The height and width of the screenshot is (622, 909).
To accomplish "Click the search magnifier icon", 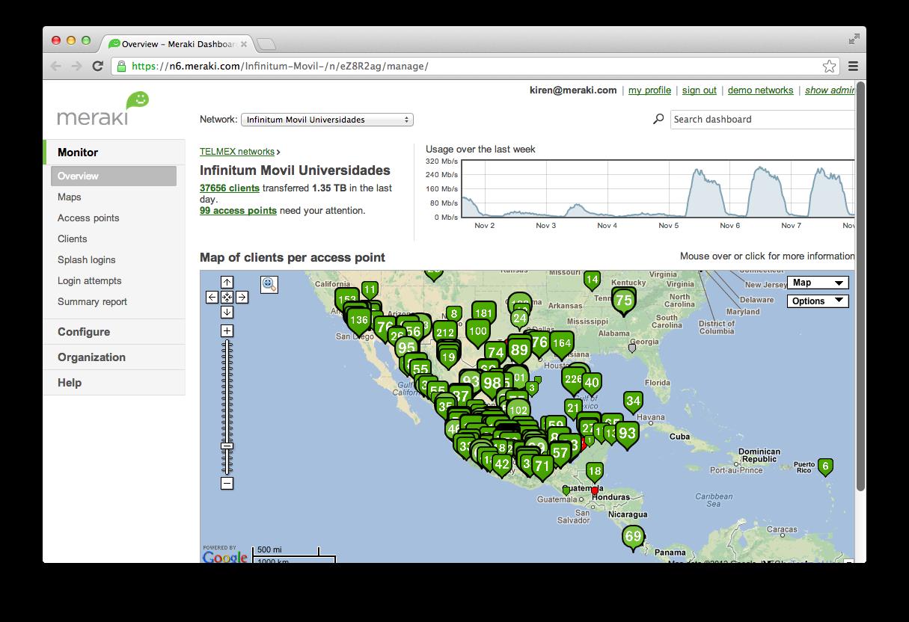I will click(658, 119).
